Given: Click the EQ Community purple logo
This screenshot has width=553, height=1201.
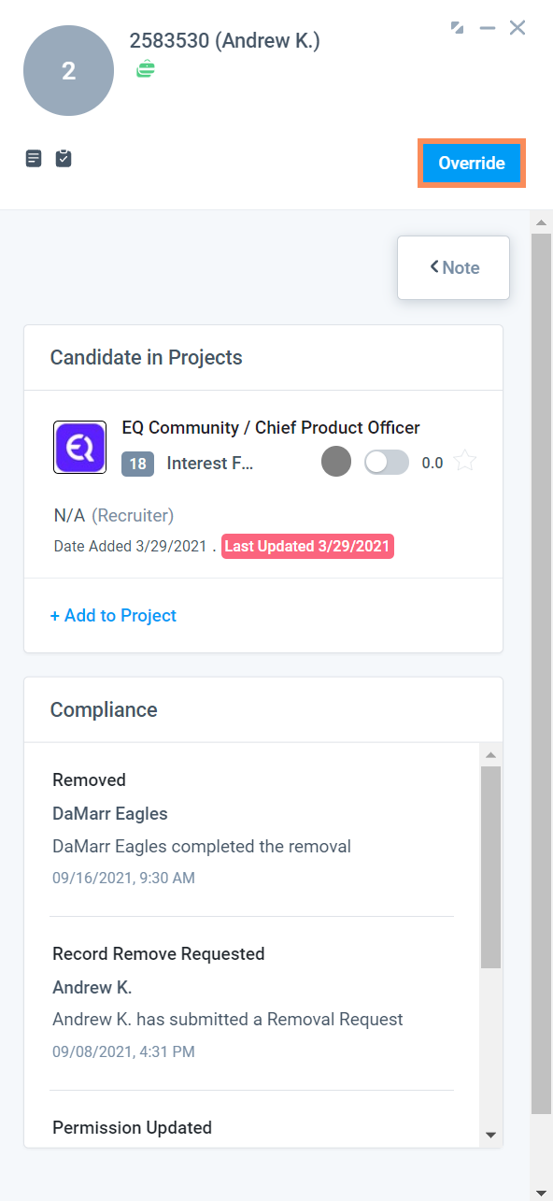Looking at the screenshot, I should [x=79, y=447].
